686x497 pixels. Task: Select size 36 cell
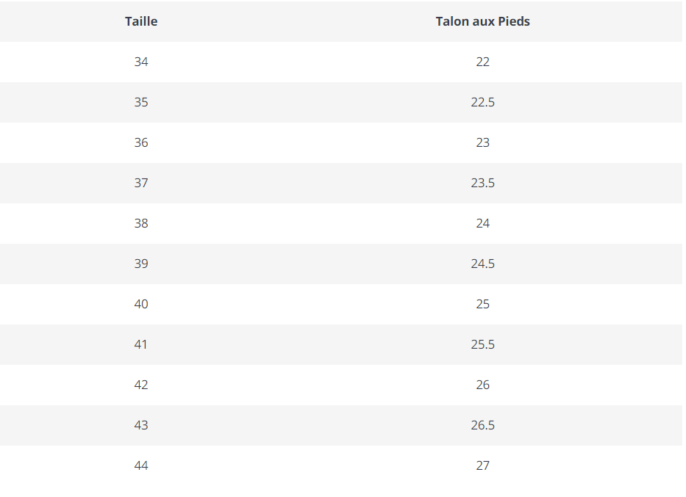pyautogui.click(x=141, y=143)
